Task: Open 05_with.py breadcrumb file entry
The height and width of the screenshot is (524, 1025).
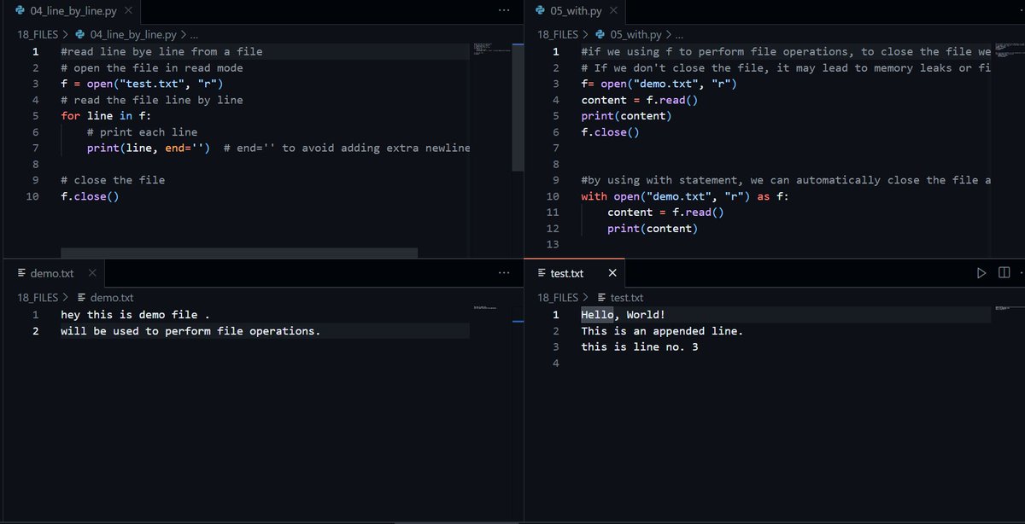Action: [629, 35]
